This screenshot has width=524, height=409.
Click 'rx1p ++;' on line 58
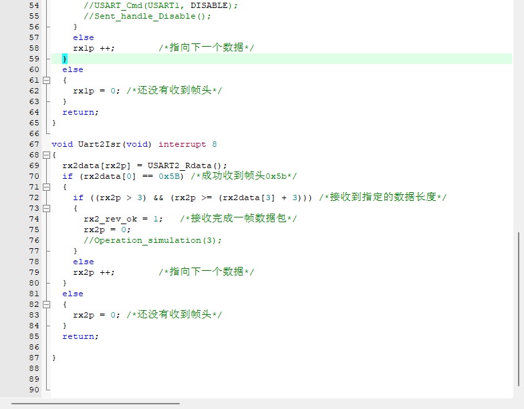tap(94, 48)
